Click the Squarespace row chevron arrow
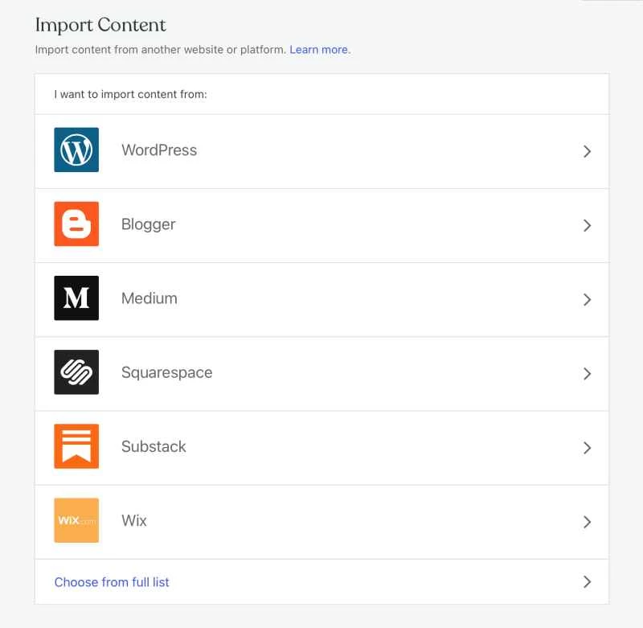Screen dimensions: 643x628 click(587, 373)
